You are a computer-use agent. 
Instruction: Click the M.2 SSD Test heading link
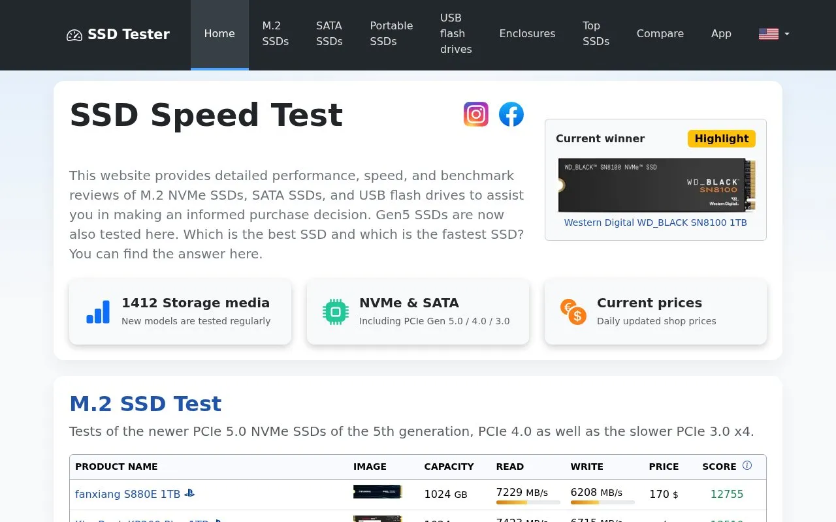[x=145, y=404]
